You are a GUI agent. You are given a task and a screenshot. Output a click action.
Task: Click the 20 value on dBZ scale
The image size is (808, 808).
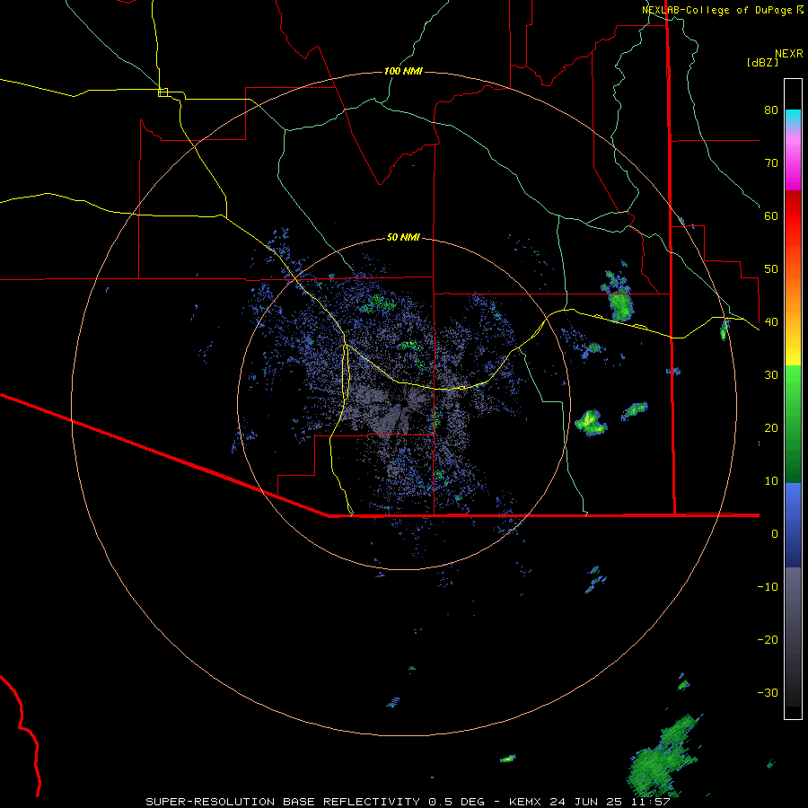[771, 428]
